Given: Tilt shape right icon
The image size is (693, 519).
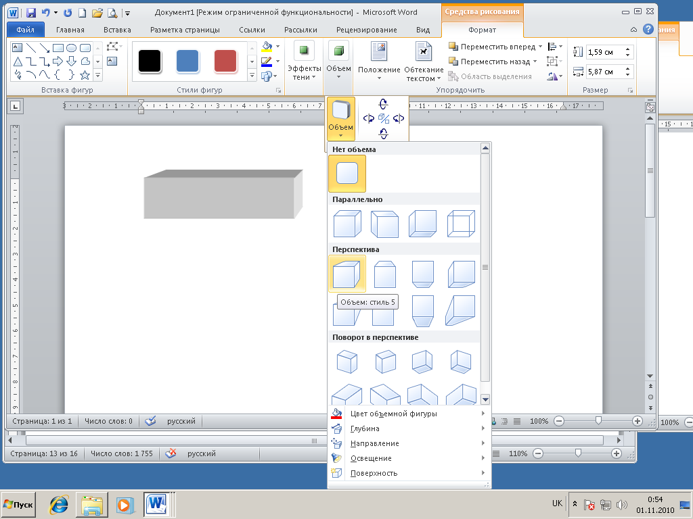Looking at the screenshot, I should coord(399,118).
